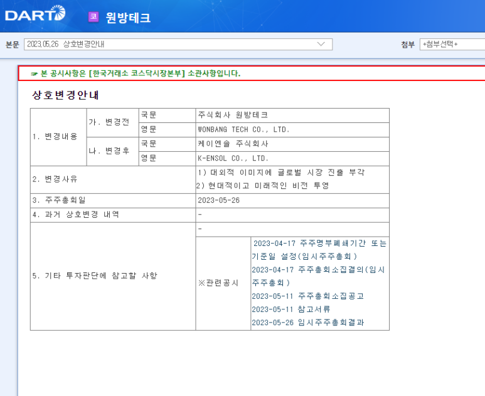Select the cell WONBANG TECH CO., LTD.
Image resolution: width=485 pixels, height=396 pixels.
pyautogui.click(x=292, y=130)
